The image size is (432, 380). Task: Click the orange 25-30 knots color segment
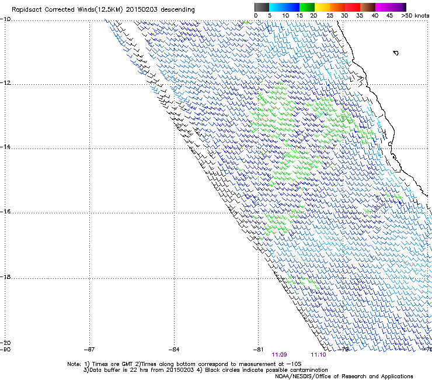pos(337,7)
